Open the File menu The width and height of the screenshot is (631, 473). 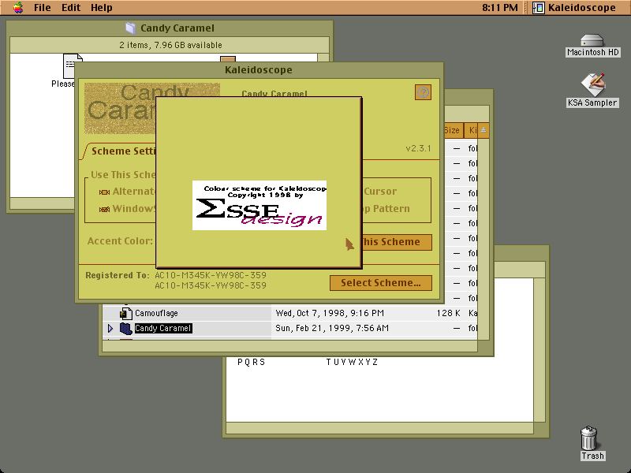(43, 8)
